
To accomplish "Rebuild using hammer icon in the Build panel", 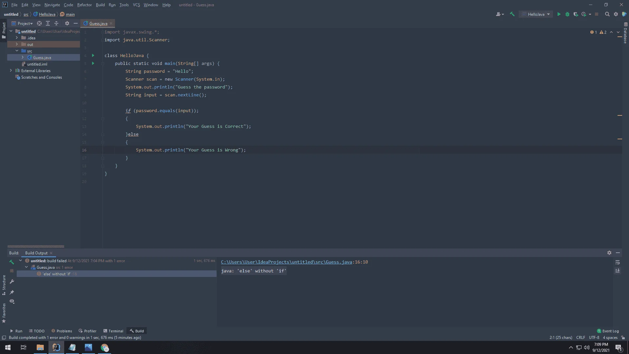I will point(12,262).
